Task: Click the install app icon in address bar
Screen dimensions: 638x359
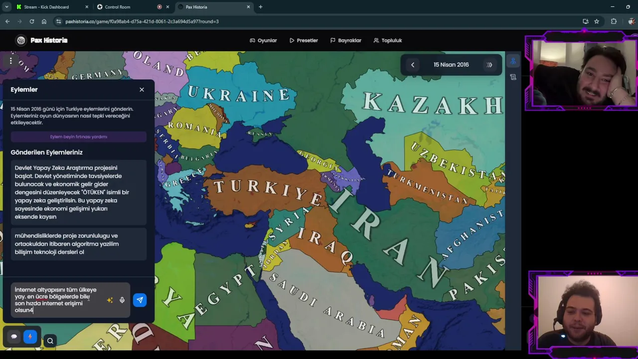Action: point(586,21)
